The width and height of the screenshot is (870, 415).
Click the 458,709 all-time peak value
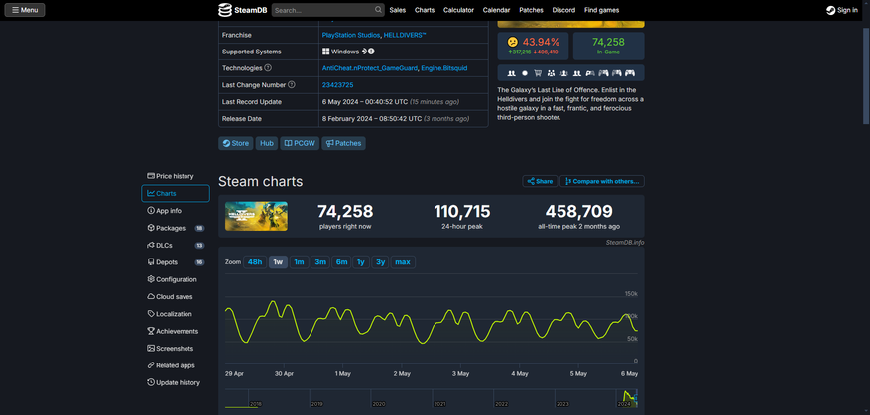[x=578, y=211]
